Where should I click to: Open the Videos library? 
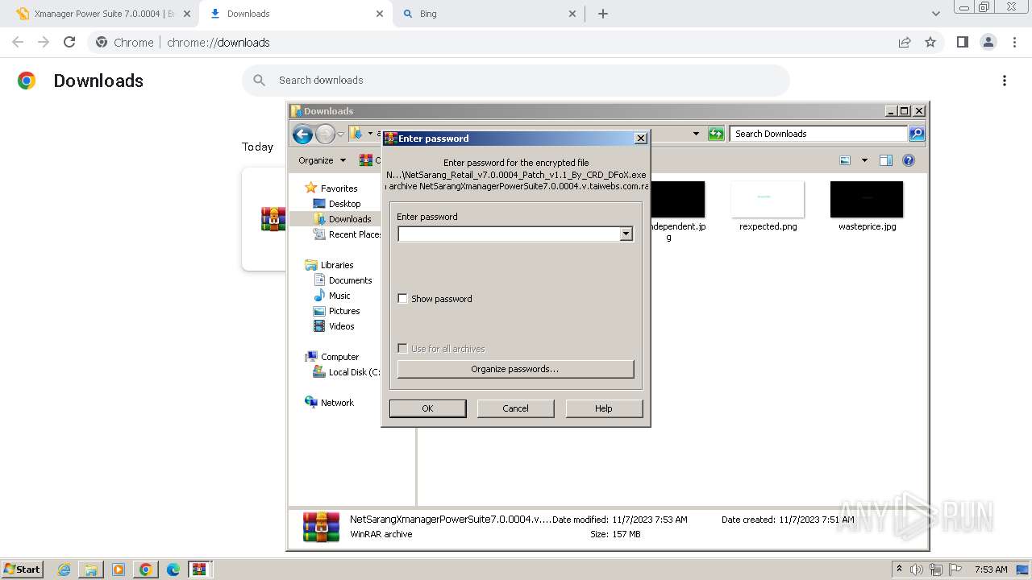341,326
